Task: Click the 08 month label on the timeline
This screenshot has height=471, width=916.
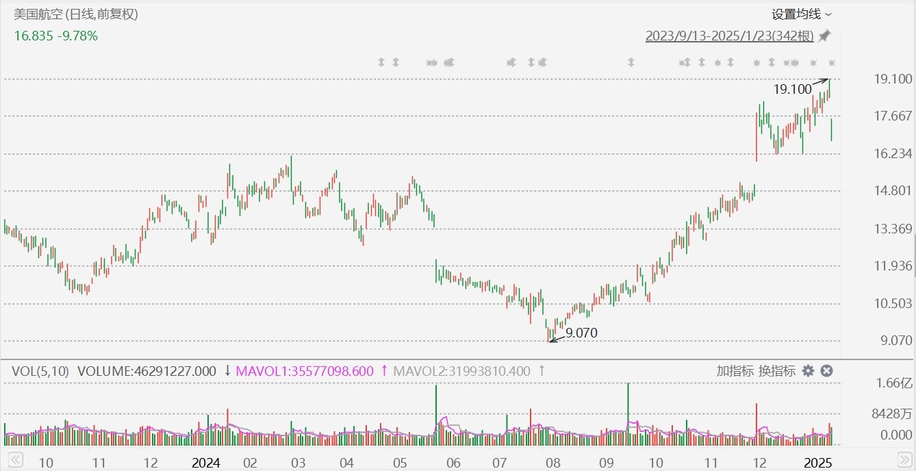Action: (x=552, y=463)
